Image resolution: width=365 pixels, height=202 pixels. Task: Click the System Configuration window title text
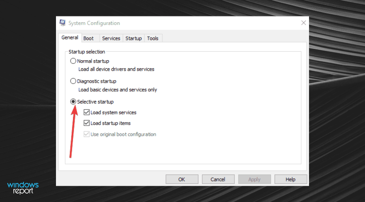pos(94,23)
